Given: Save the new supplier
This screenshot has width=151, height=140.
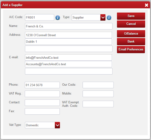Looking at the screenshot, I should coord(131,16).
